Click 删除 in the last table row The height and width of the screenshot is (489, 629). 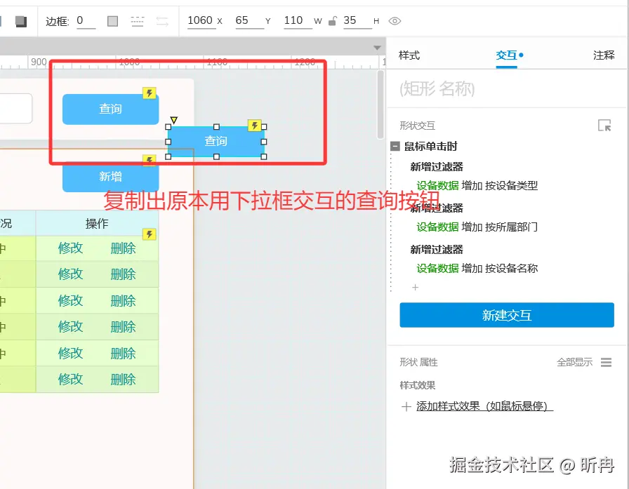pyautogui.click(x=123, y=379)
